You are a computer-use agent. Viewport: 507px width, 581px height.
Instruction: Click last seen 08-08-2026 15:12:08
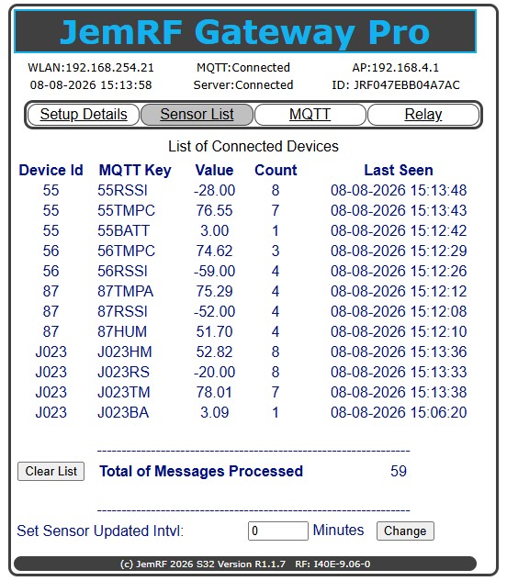399,312
